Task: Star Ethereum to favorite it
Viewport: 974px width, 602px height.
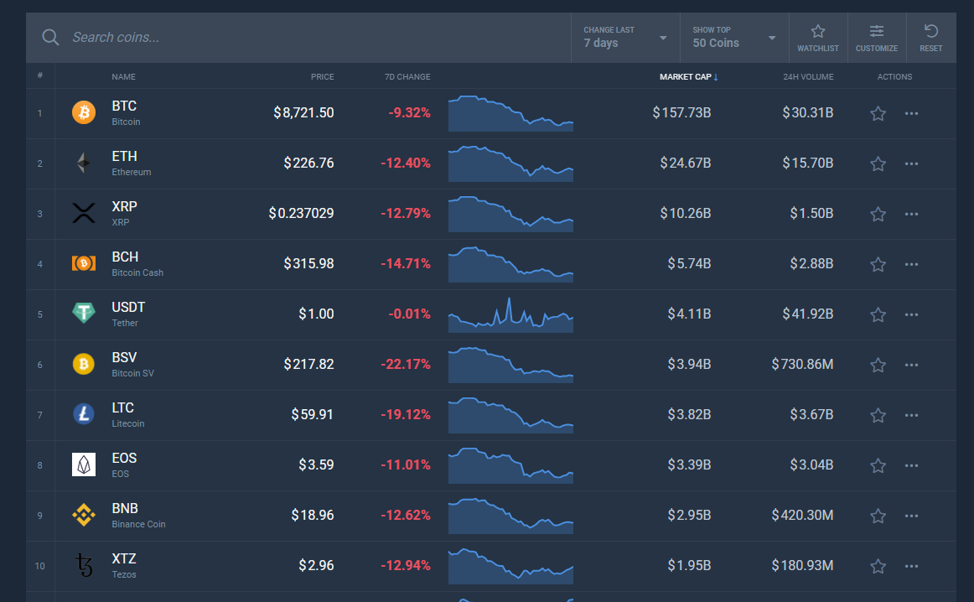Action: tap(878, 163)
